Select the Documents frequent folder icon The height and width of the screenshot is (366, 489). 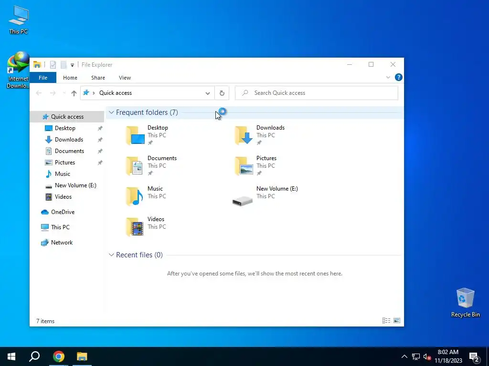click(x=135, y=166)
